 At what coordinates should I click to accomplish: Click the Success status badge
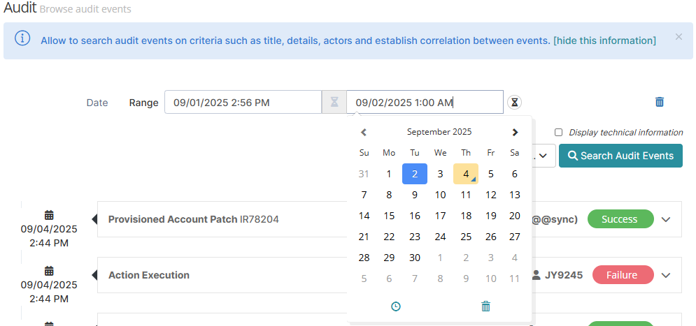tap(620, 219)
